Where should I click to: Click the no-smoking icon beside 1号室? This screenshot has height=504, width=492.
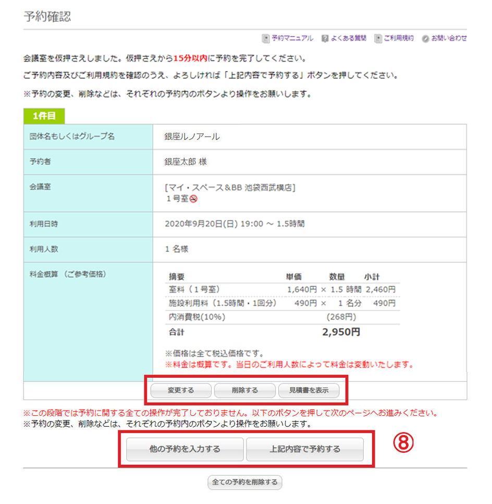point(193,199)
